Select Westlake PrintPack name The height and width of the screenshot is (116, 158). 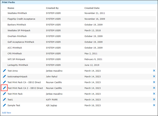pos(17,13)
